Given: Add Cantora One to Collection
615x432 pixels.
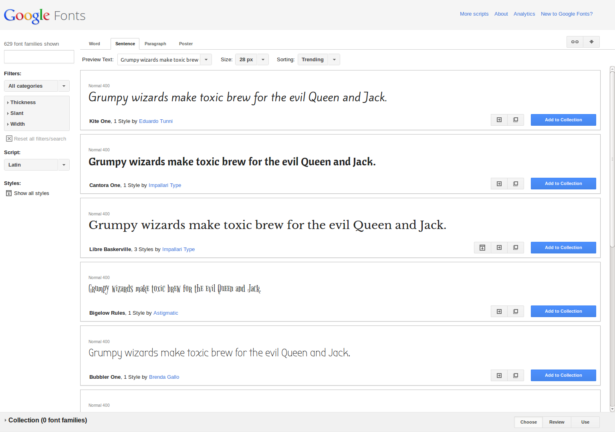Looking at the screenshot, I should tap(563, 184).
